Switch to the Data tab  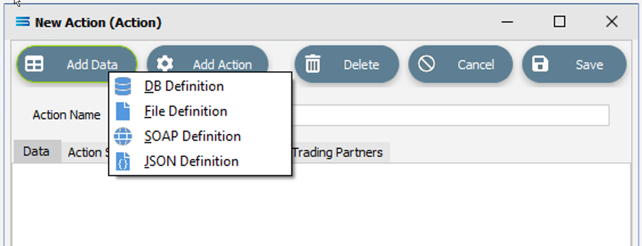[36, 151]
